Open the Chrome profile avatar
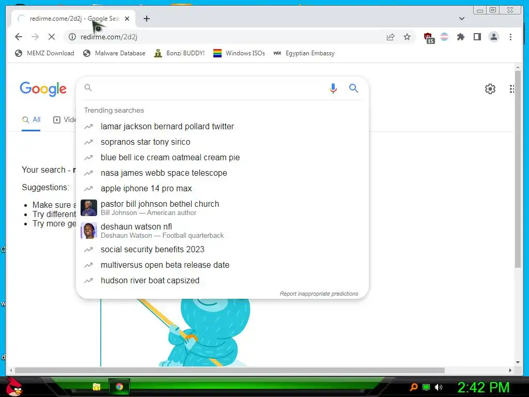This screenshot has height=397, width=529. pos(493,37)
